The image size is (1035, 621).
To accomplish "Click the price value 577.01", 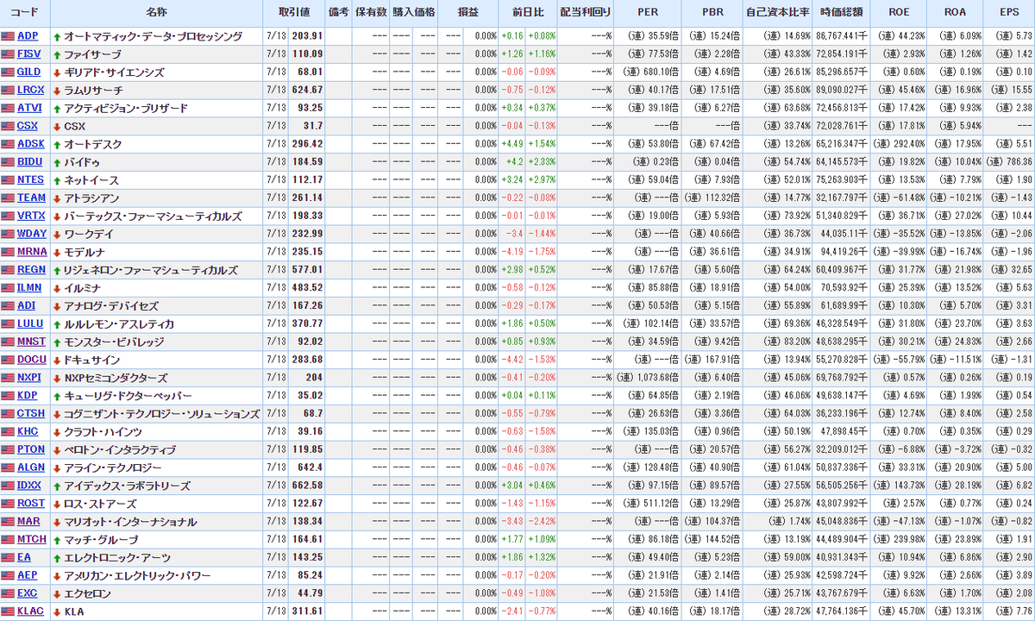I will click(307, 270).
